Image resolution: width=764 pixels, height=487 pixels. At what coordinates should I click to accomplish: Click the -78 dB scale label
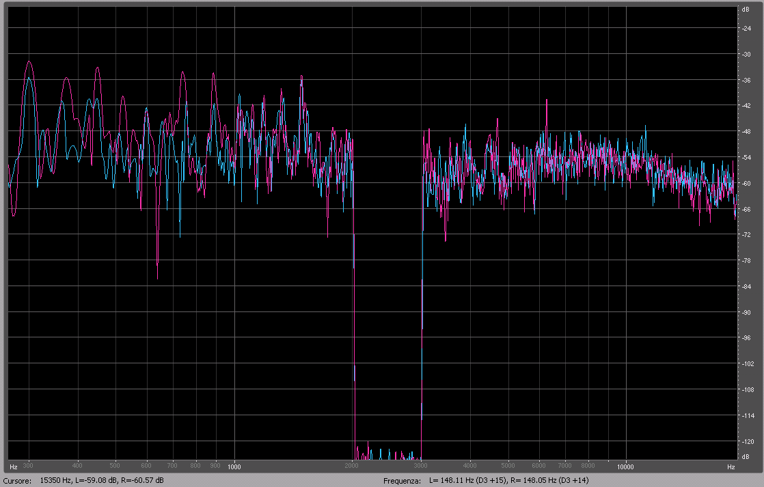coord(746,260)
